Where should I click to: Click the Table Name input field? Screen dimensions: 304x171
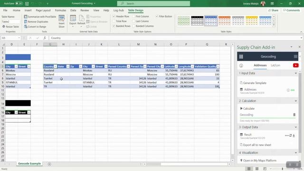(x=10, y=22)
